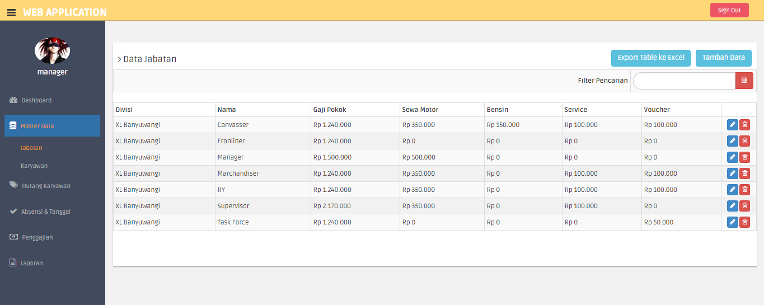Image resolution: width=764 pixels, height=305 pixels.
Task: Edit the Manager row
Action: pyautogui.click(x=732, y=157)
